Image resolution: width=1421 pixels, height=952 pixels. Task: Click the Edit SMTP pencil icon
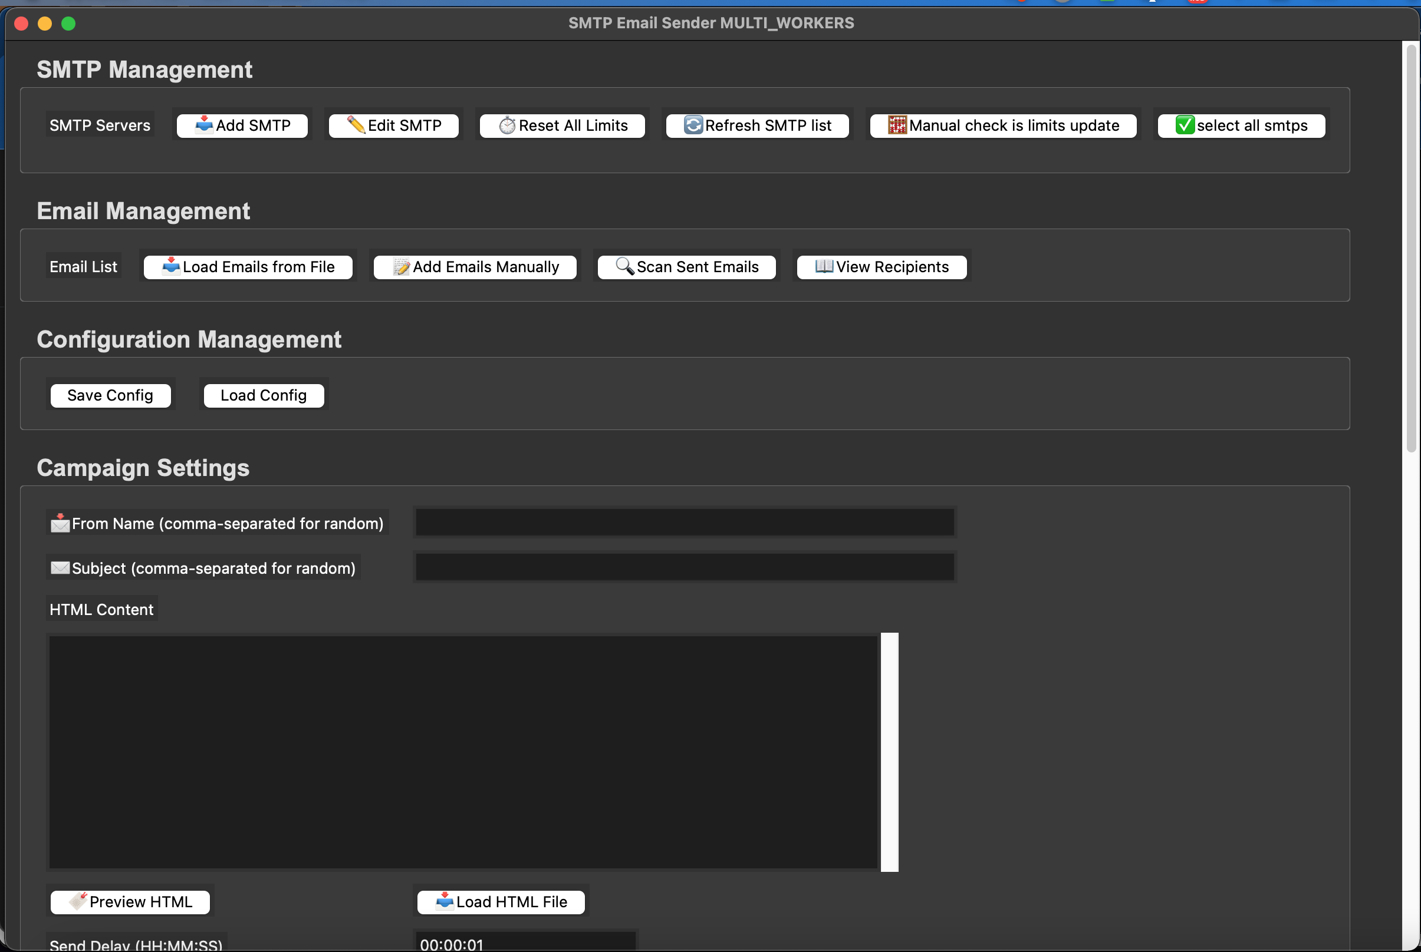click(x=356, y=125)
